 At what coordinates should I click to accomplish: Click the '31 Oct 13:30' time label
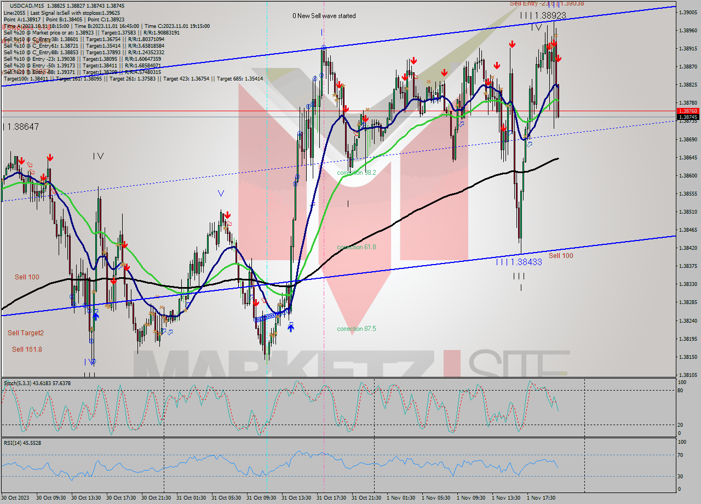click(296, 498)
